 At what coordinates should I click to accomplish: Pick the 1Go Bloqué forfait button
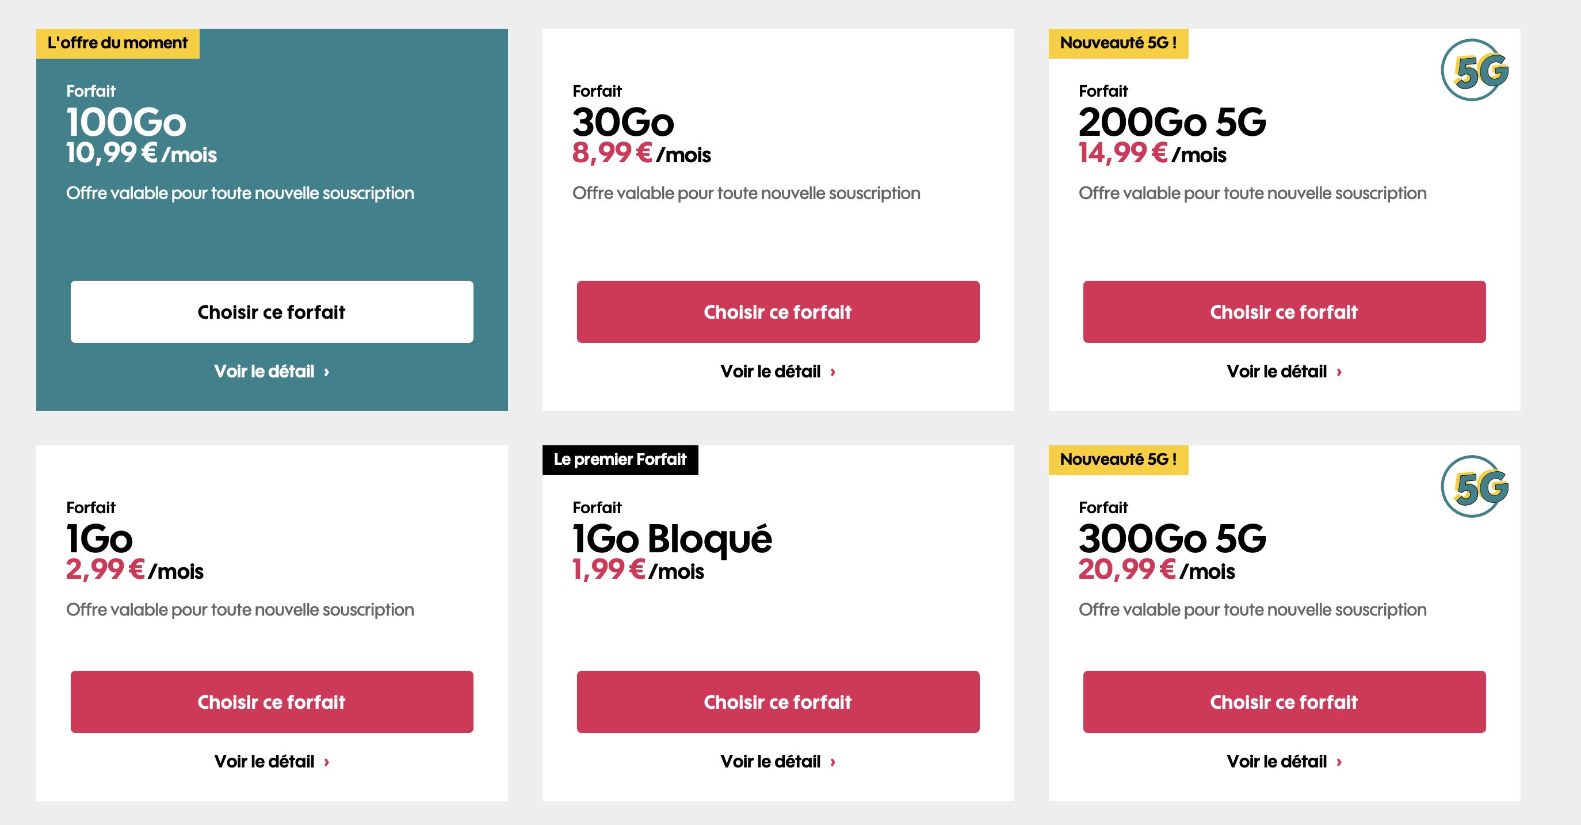click(778, 702)
